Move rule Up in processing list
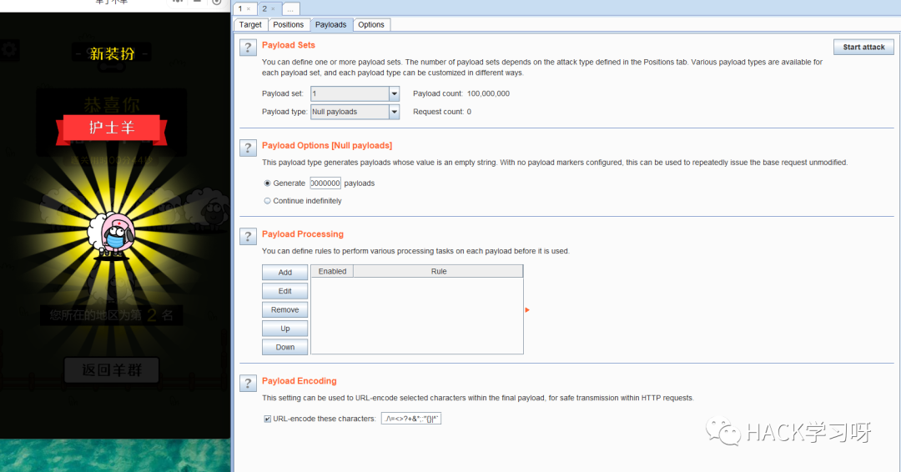Image resolution: width=901 pixels, height=472 pixels. (x=285, y=329)
